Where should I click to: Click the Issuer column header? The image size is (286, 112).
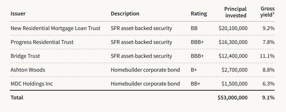[18, 14]
